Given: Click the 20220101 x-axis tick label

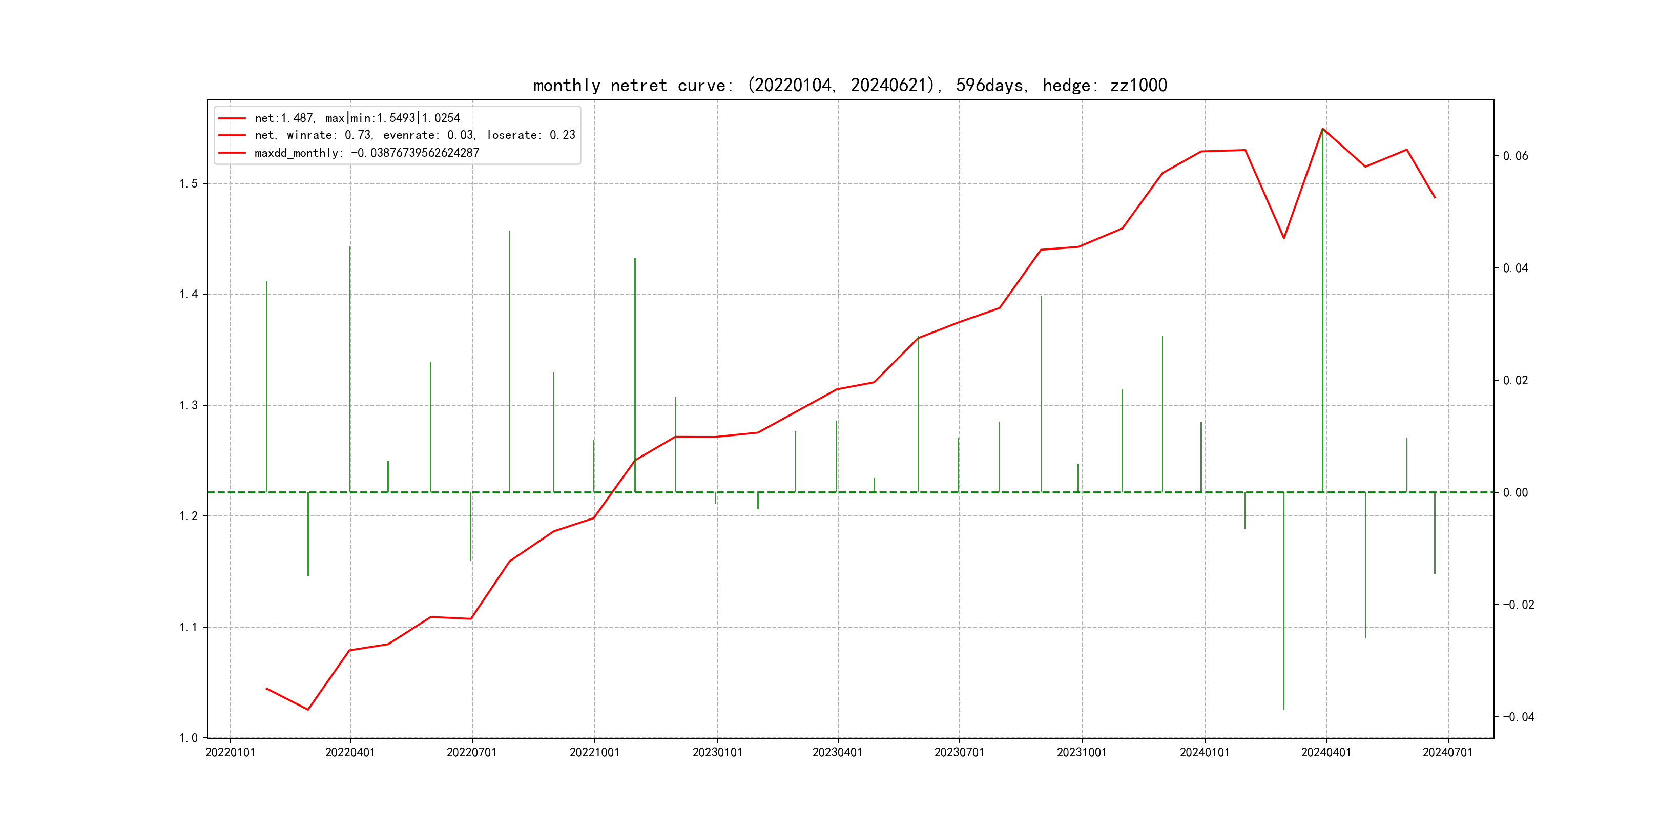Looking at the screenshot, I should 230,753.
